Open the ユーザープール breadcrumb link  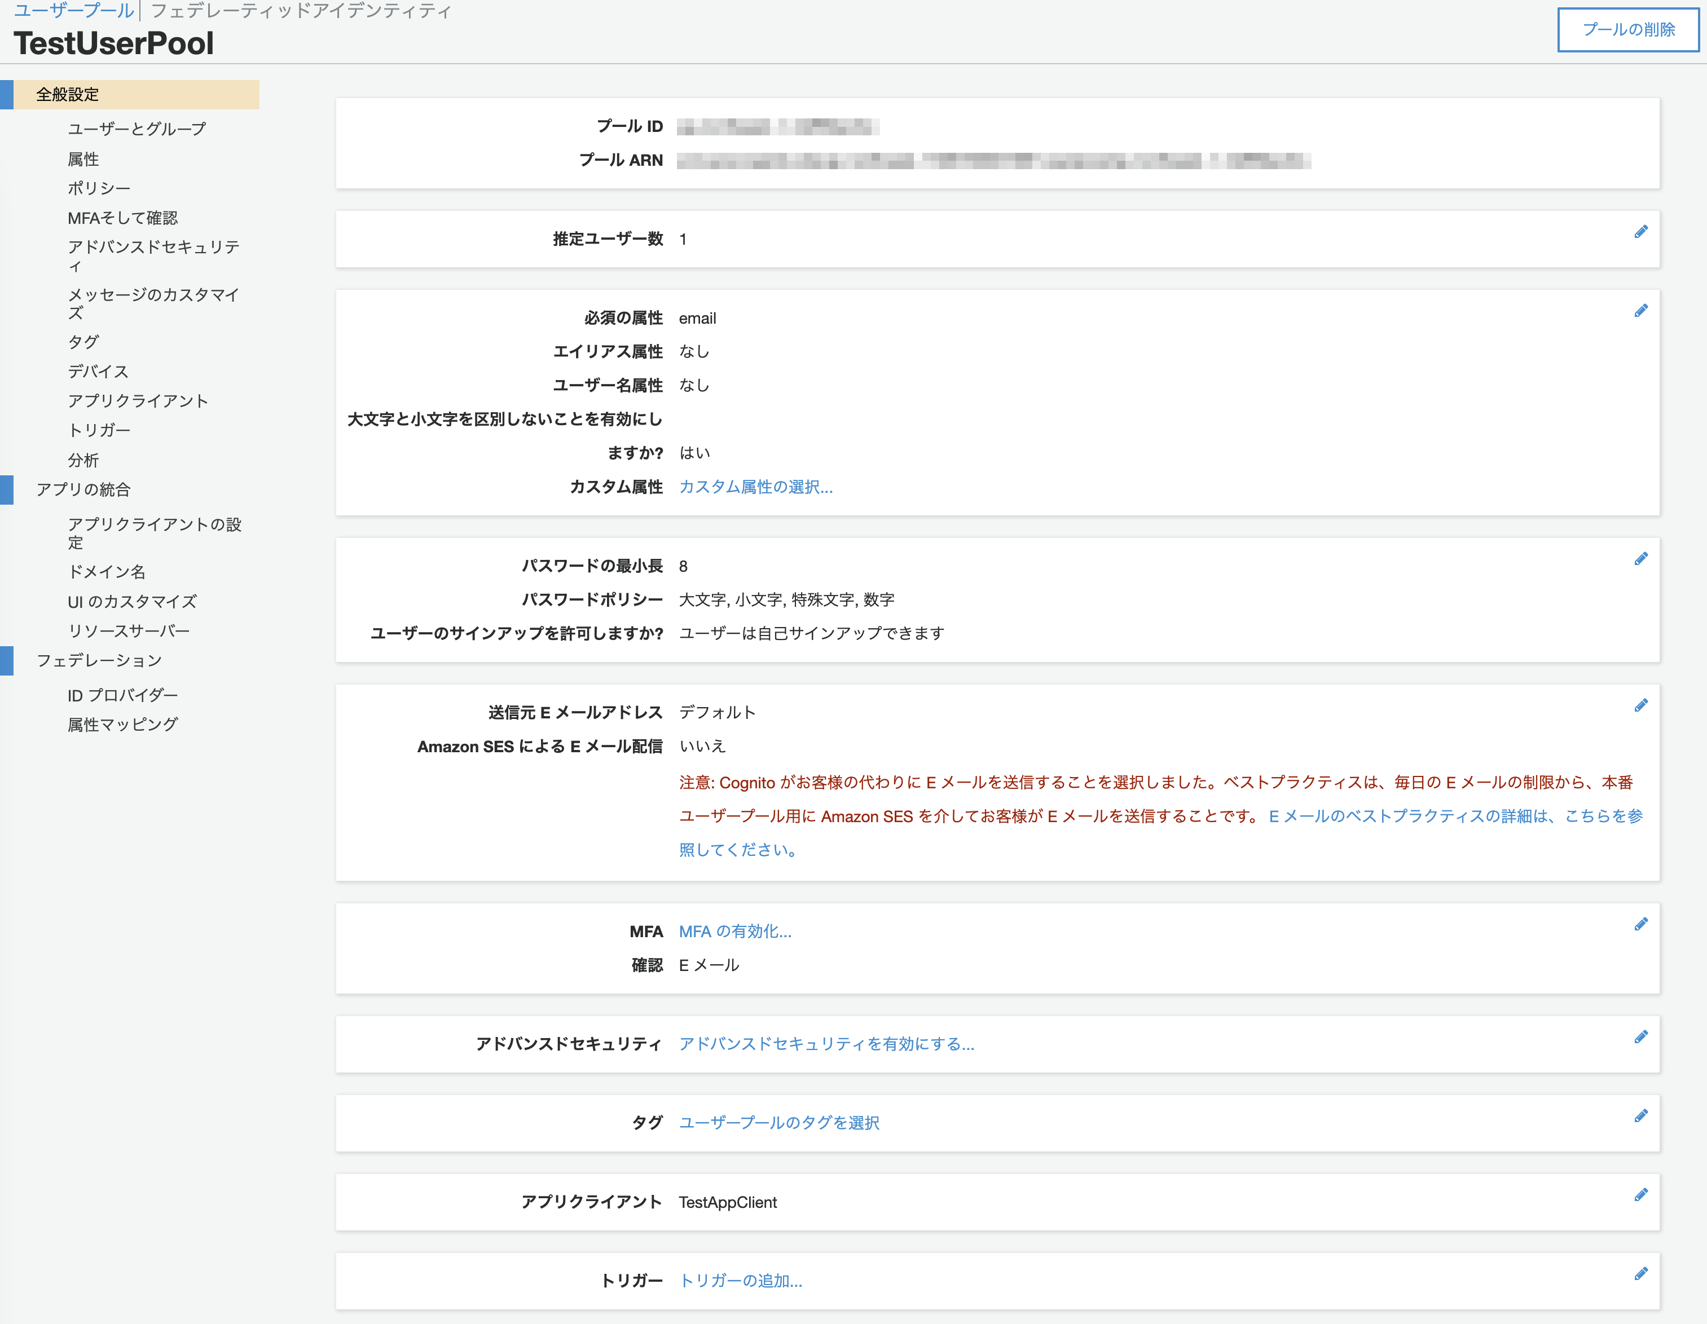click(73, 10)
